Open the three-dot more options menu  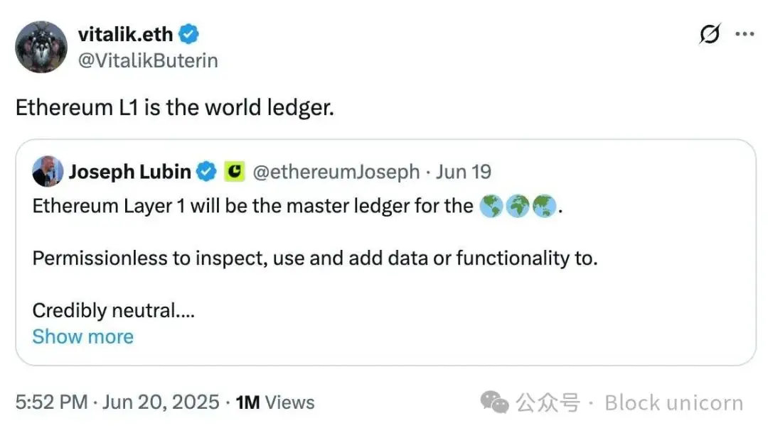pyautogui.click(x=745, y=33)
